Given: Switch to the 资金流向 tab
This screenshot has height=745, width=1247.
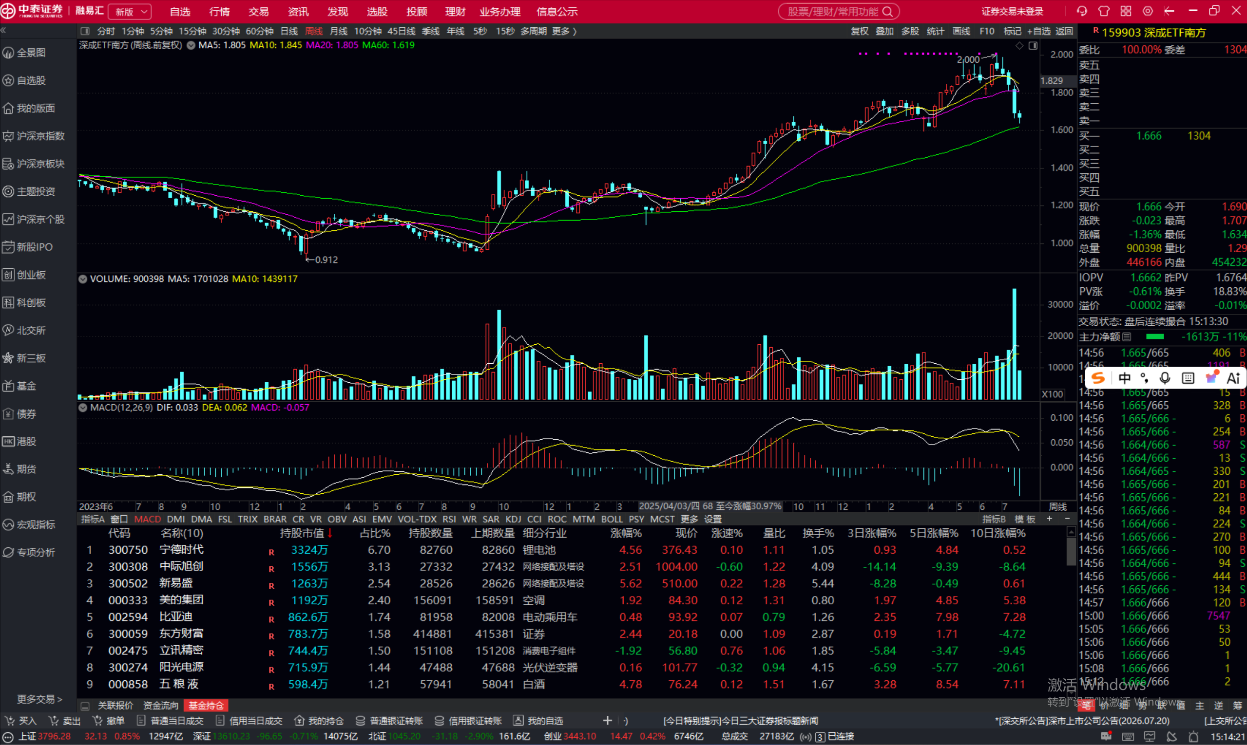Looking at the screenshot, I should pyautogui.click(x=161, y=706).
